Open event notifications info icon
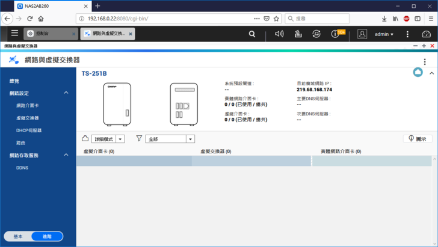The width and height of the screenshot is (438, 247). 335,34
